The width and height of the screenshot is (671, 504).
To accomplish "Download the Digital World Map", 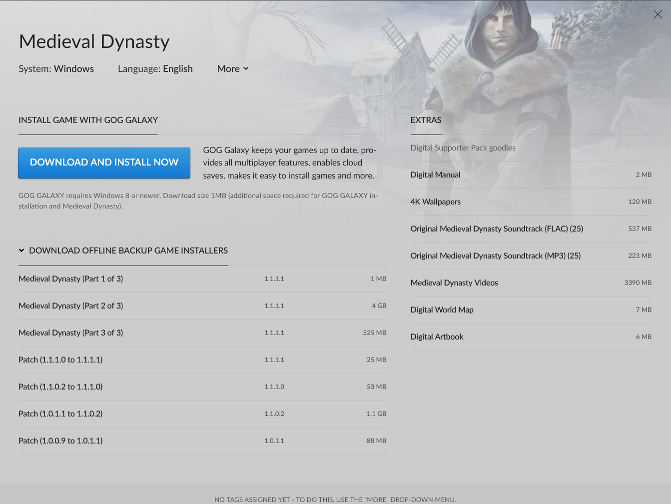I will point(531,310).
